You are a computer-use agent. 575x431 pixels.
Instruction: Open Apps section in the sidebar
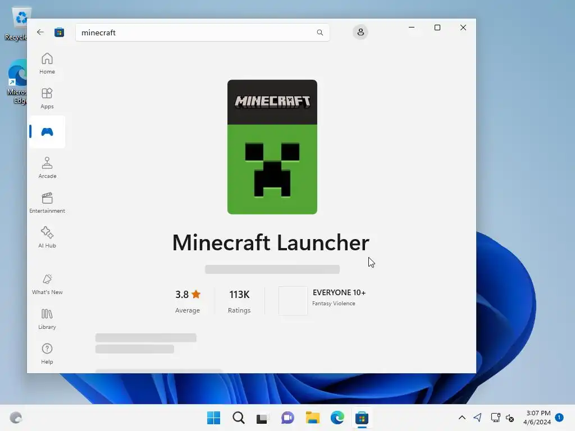click(x=47, y=98)
